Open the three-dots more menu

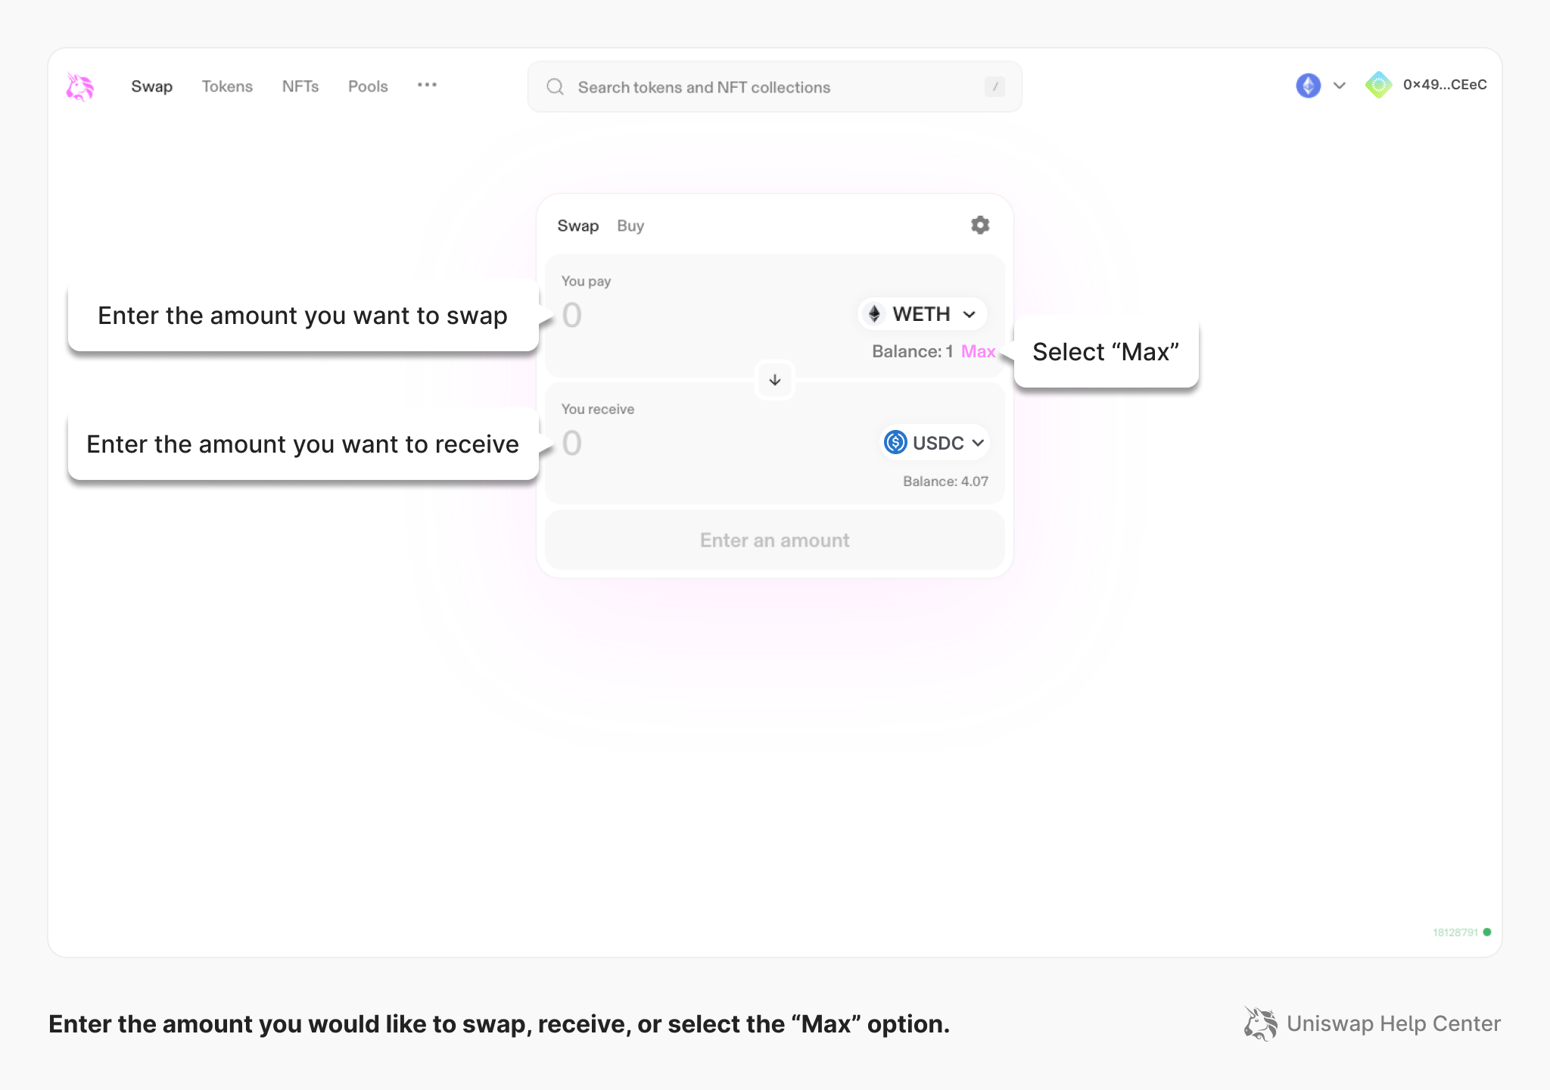point(427,85)
